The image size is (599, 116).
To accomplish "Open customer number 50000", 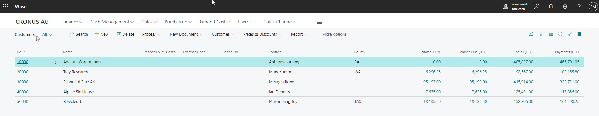I will (x=23, y=102).
